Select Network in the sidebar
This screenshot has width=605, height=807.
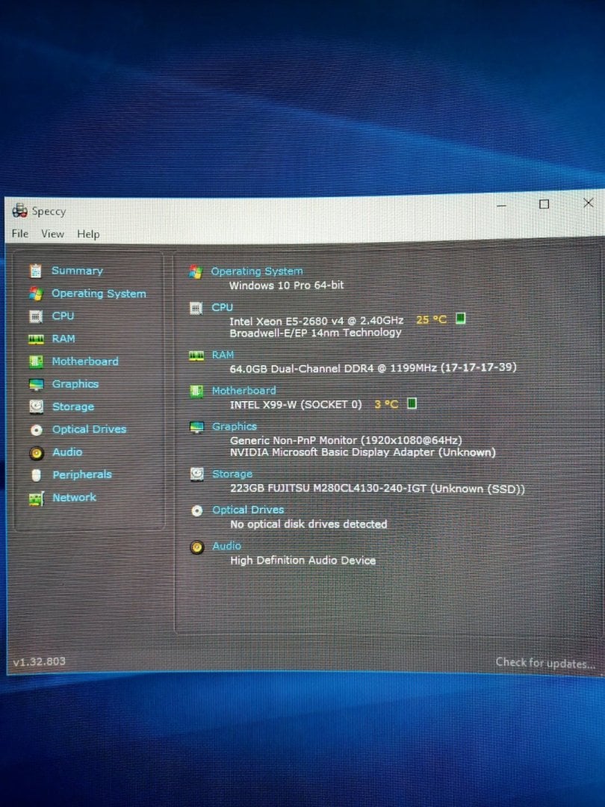pos(74,497)
